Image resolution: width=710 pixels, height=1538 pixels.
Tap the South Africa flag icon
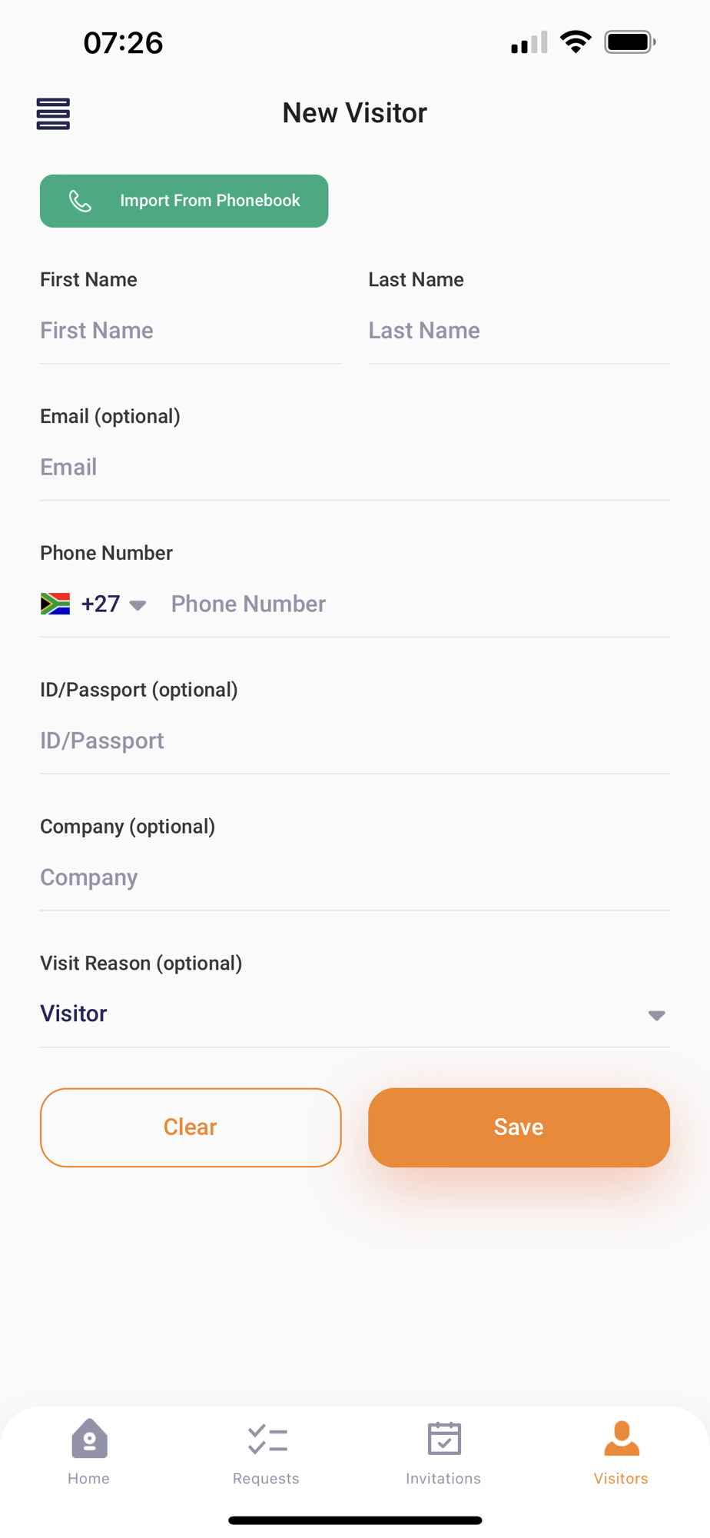tap(55, 604)
